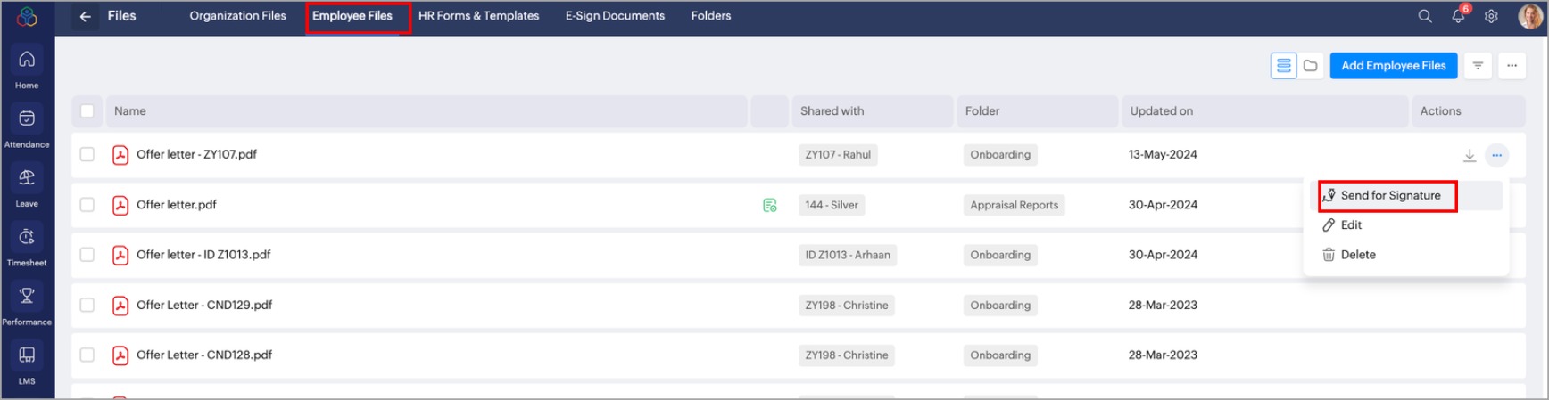1549x400 pixels.
Task: Open file Offer Letter - CND128.pdf
Action: 204,355
